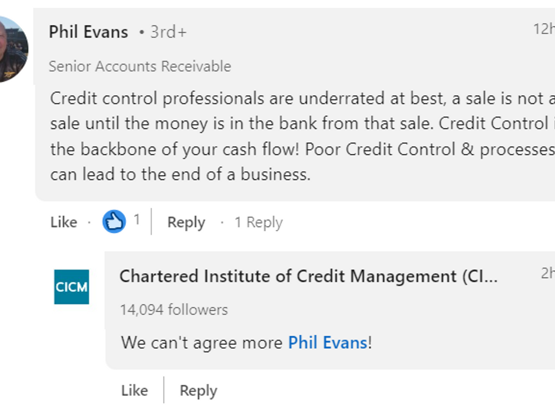The image size is (555, 405).
Task: Like the CICM reply
Action: 134,391
